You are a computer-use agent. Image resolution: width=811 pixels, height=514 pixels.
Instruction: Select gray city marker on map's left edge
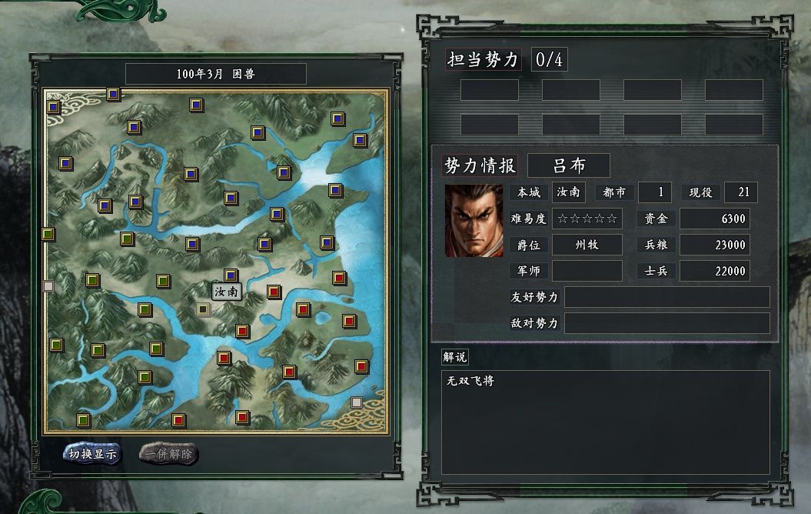click(48, 285)
